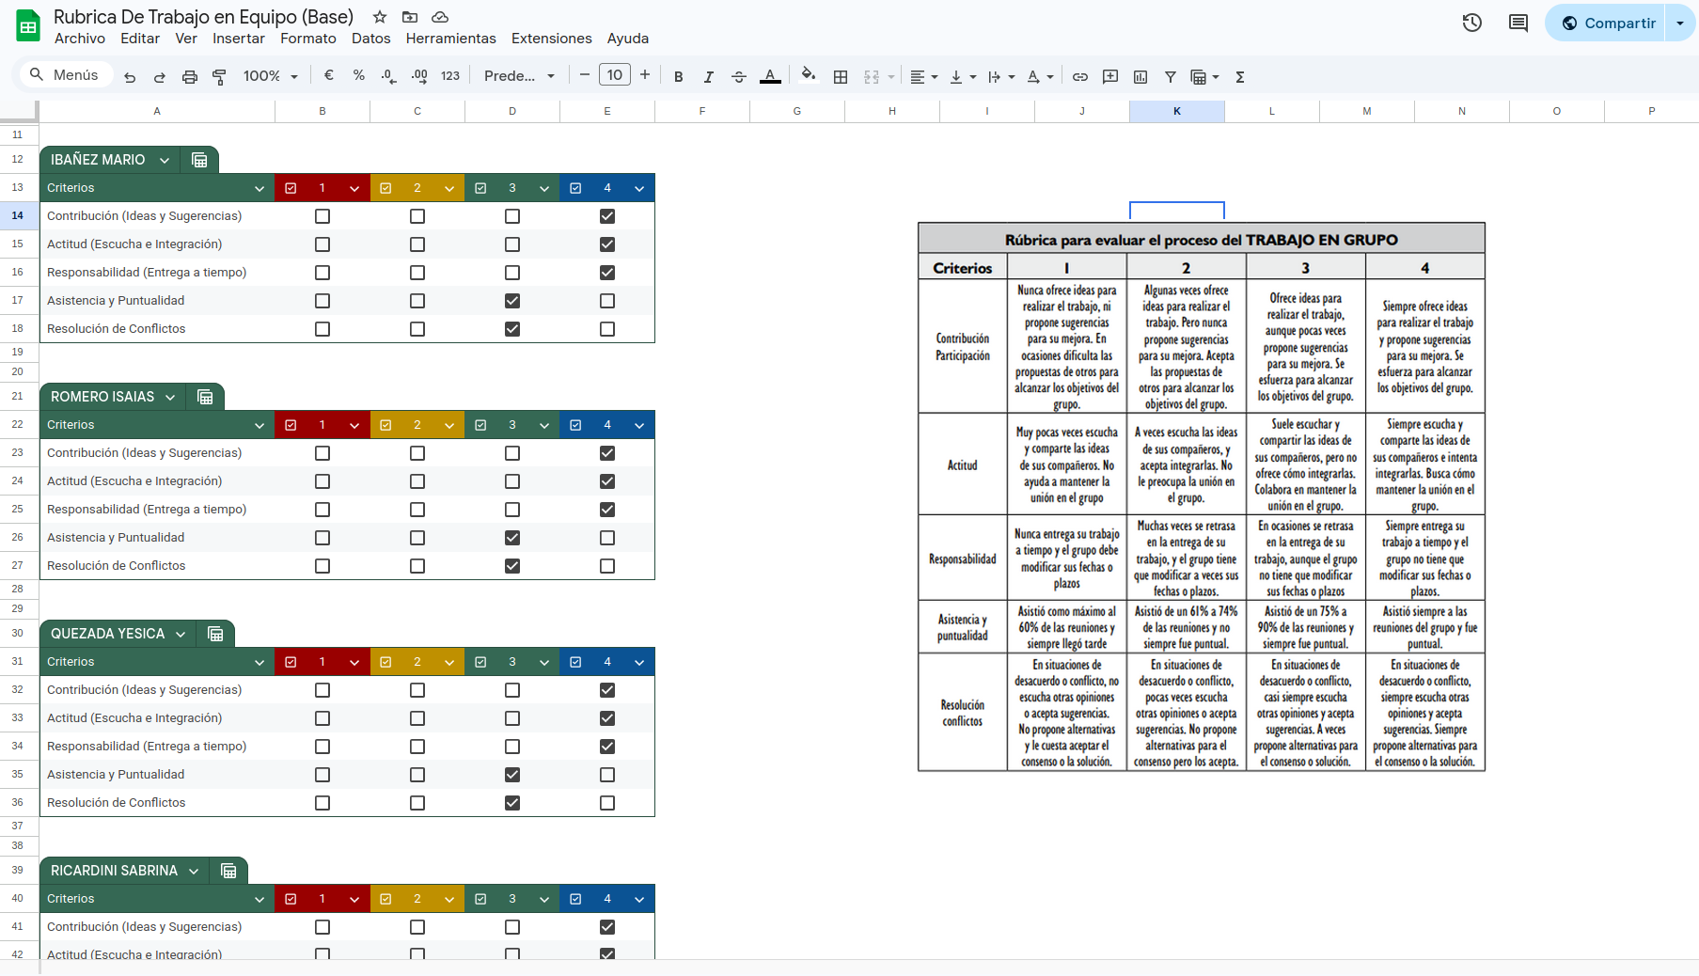Image resolution: width=1699 pixels, height=976 pixels.
Task: Insert link with chain icon
Action: (1080, 77)
